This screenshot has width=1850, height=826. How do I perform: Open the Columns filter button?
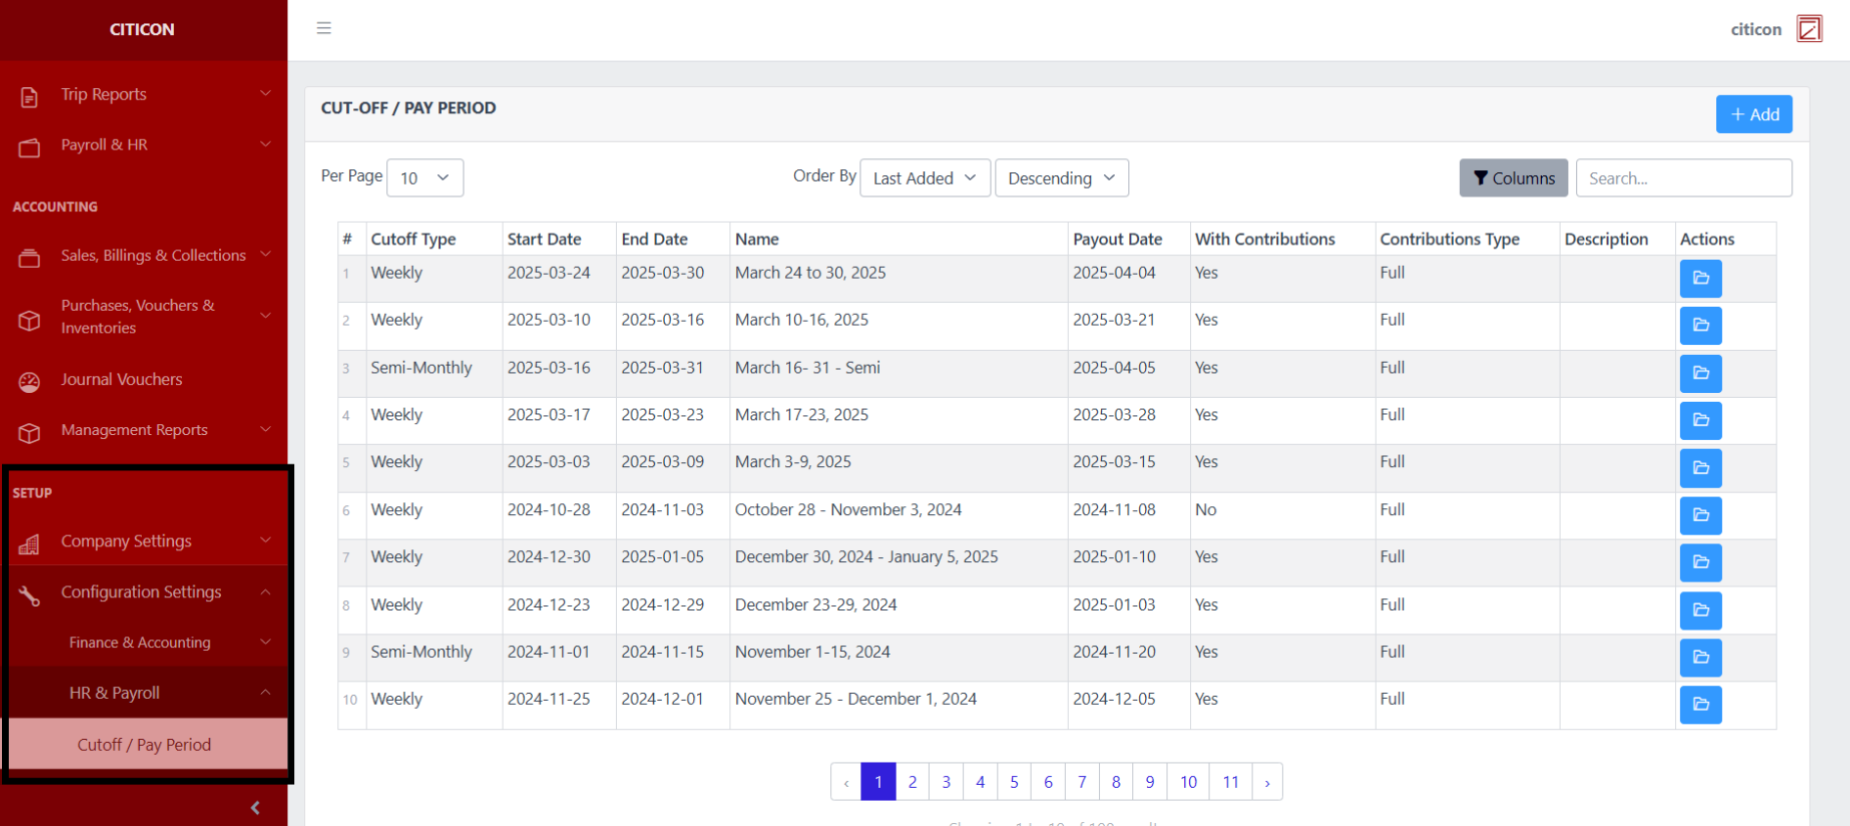(x=1513, y=178)
